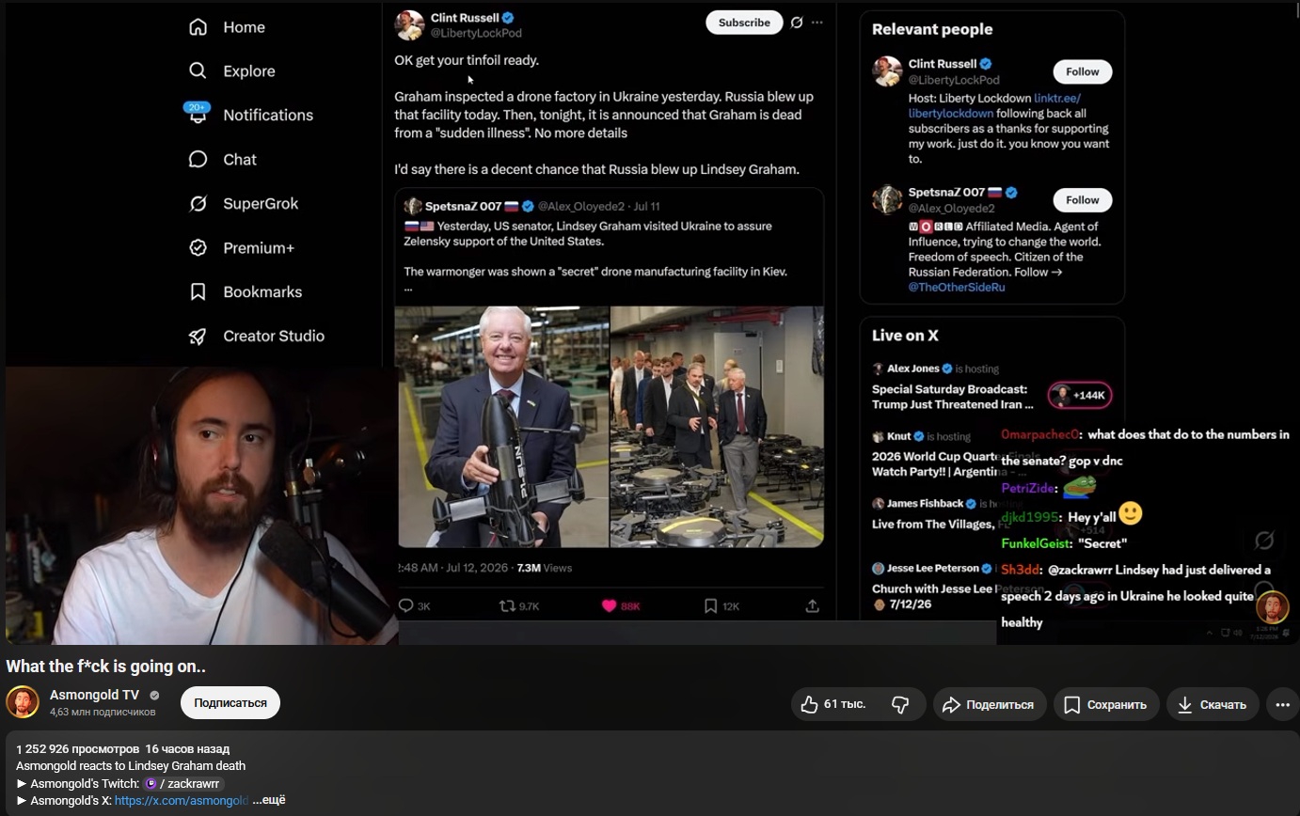Click the verified badge beside @LibertyLockPod post author

pyautogui.click(x=508, y=18)
